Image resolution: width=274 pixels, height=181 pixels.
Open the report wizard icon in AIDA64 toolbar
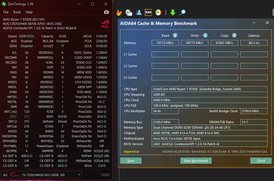[129, 12]
